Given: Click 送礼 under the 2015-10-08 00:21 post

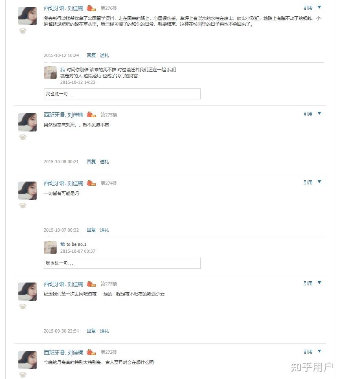Looking at the screenshot, I should (104, 162).
